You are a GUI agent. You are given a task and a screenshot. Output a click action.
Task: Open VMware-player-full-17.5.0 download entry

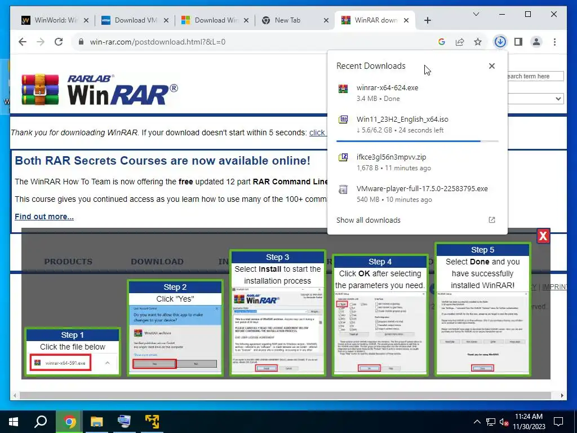(x=417, y=194)
